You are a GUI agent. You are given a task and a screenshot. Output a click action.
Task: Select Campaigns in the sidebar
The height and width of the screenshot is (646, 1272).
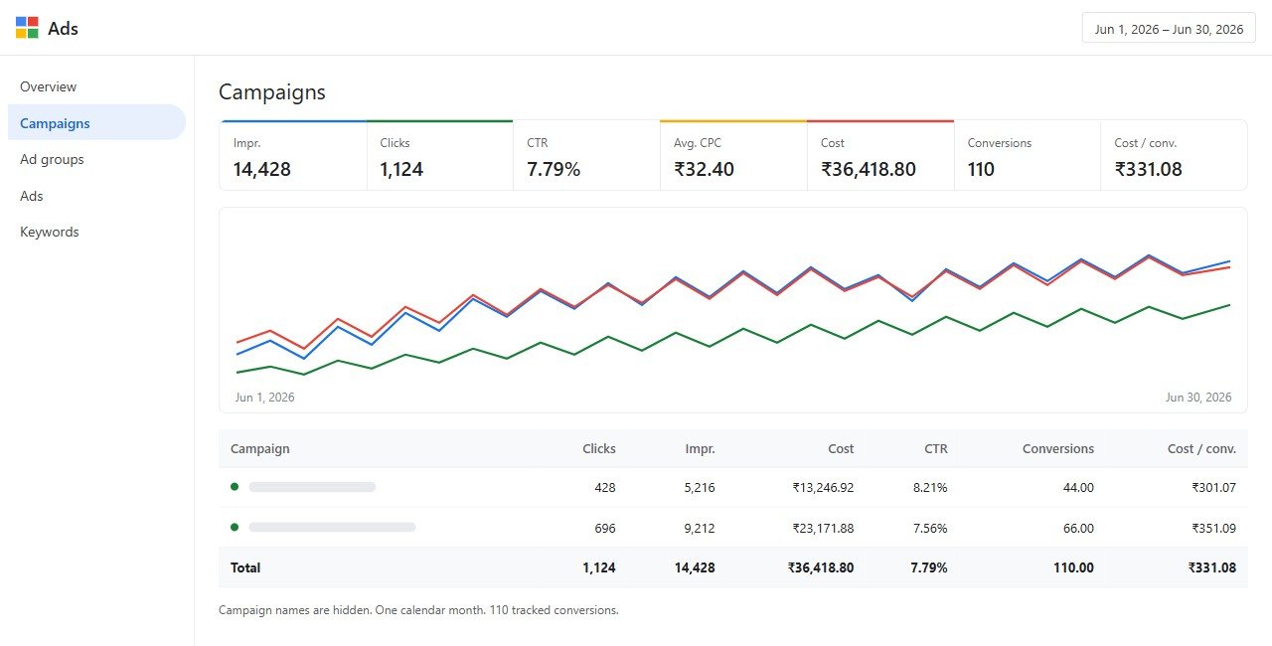96,123
